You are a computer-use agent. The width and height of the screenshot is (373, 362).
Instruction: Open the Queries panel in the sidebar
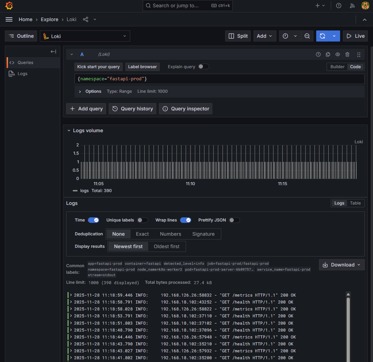tap(25, 62)
